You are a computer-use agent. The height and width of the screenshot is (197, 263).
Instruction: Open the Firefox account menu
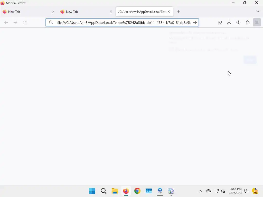point(238,23)
